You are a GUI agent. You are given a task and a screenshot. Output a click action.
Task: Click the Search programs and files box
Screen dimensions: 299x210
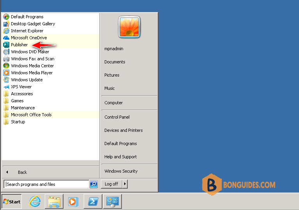click(x=46, y=184)
